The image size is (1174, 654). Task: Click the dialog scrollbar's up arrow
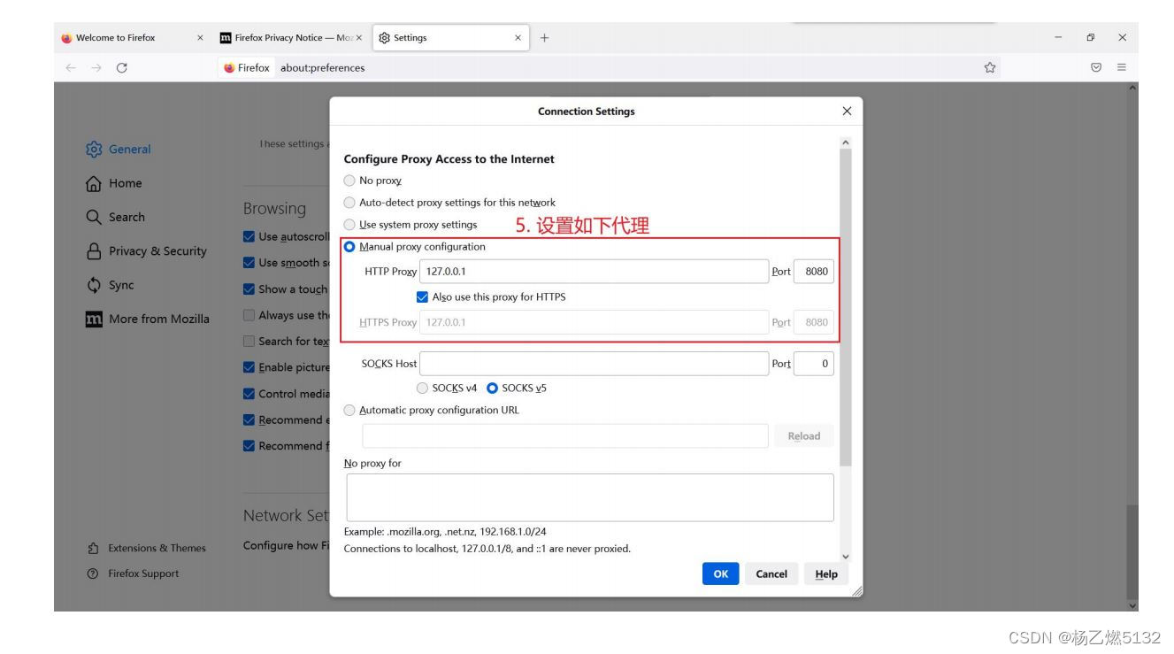pyautogui.click(x=845, y=141)
